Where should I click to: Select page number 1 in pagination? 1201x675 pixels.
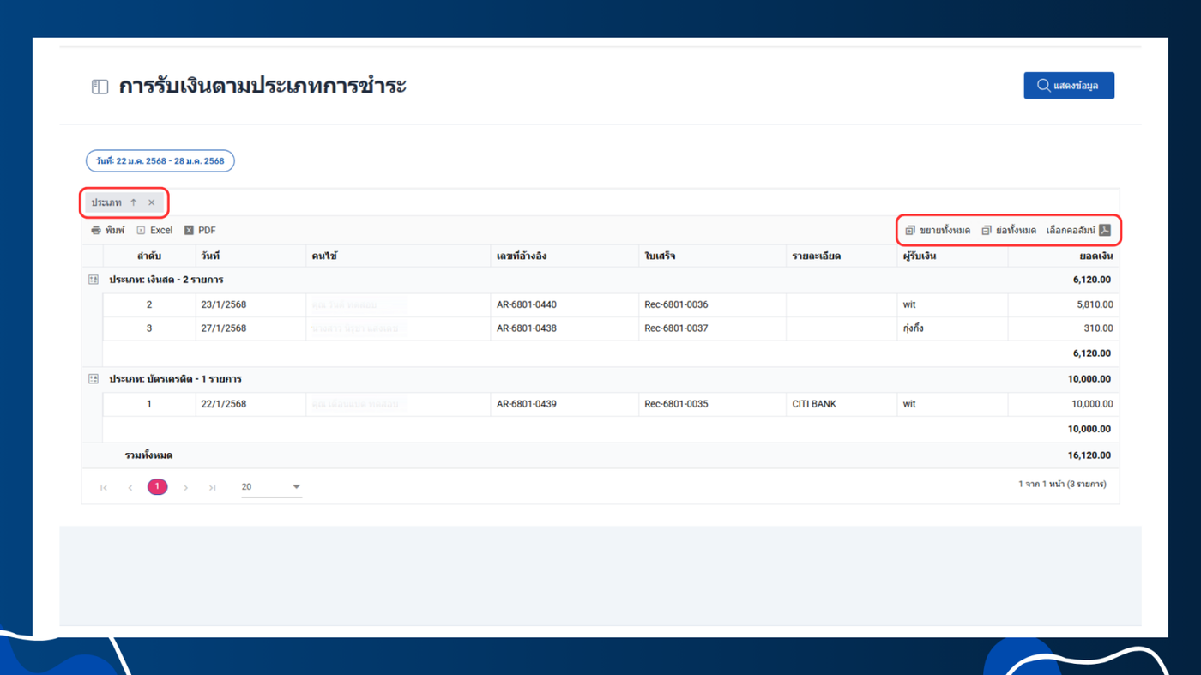(157, 486)
